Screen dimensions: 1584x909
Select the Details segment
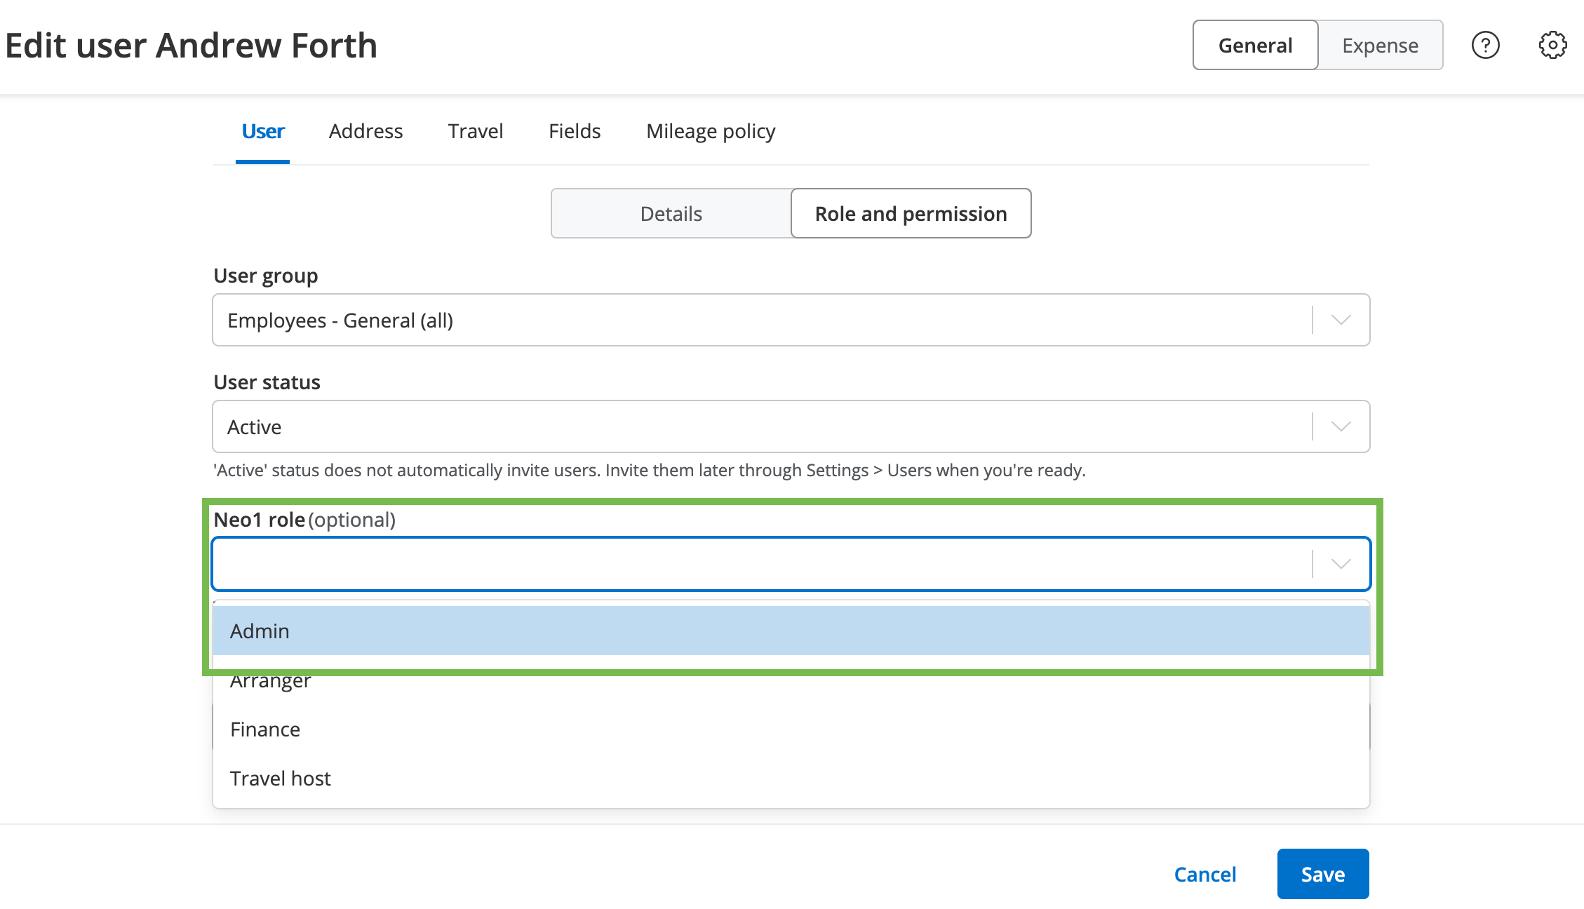click(x=671, y=214)
